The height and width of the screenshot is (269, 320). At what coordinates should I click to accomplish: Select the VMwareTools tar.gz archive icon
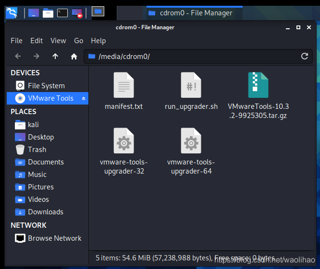[258, 85]
